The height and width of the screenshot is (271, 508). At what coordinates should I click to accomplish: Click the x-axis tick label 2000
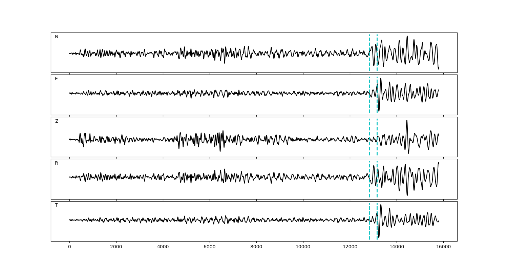[x=116, y=247]
